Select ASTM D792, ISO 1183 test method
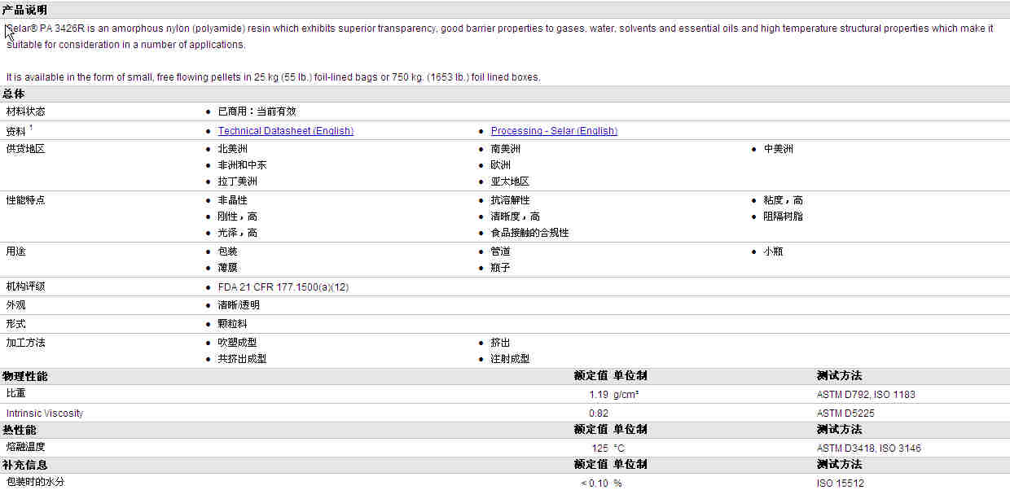 coord(866,395)
